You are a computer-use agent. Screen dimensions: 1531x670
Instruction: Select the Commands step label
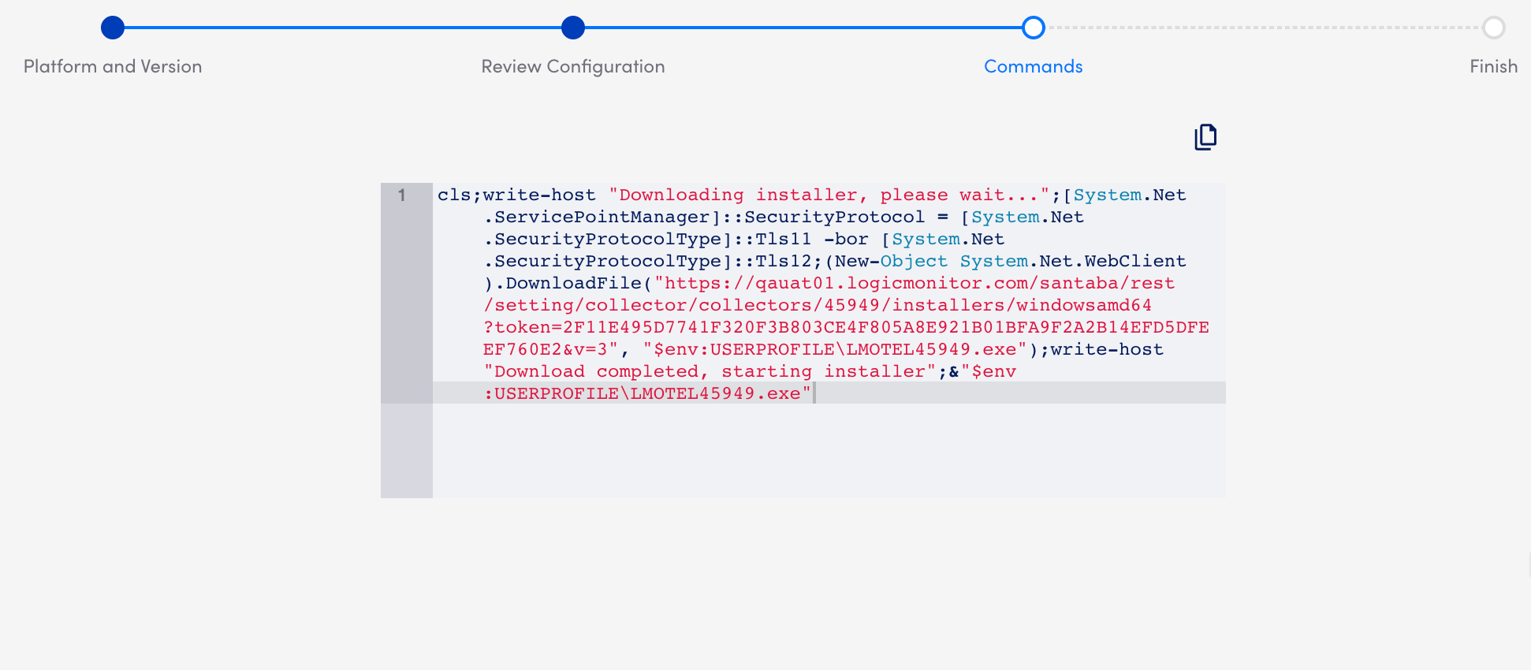point(1033,67)
